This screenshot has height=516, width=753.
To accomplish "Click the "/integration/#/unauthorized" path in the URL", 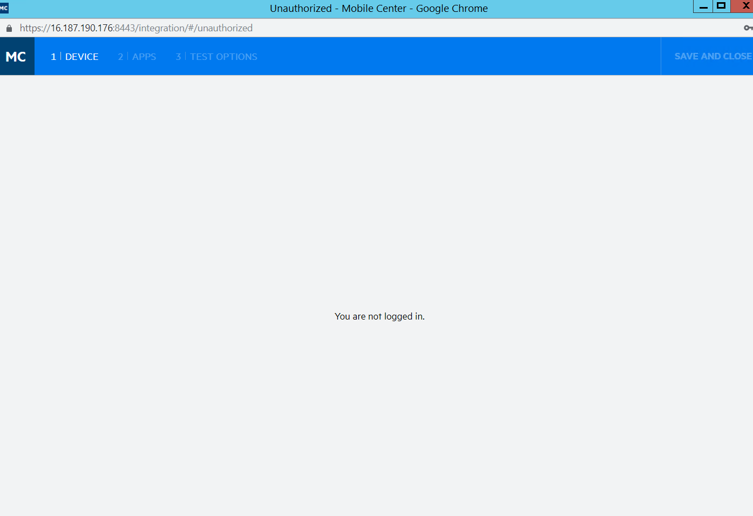I will pos(194,28).
